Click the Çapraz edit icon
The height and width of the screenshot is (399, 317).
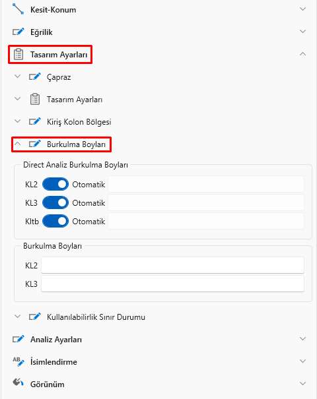[34, 77]
